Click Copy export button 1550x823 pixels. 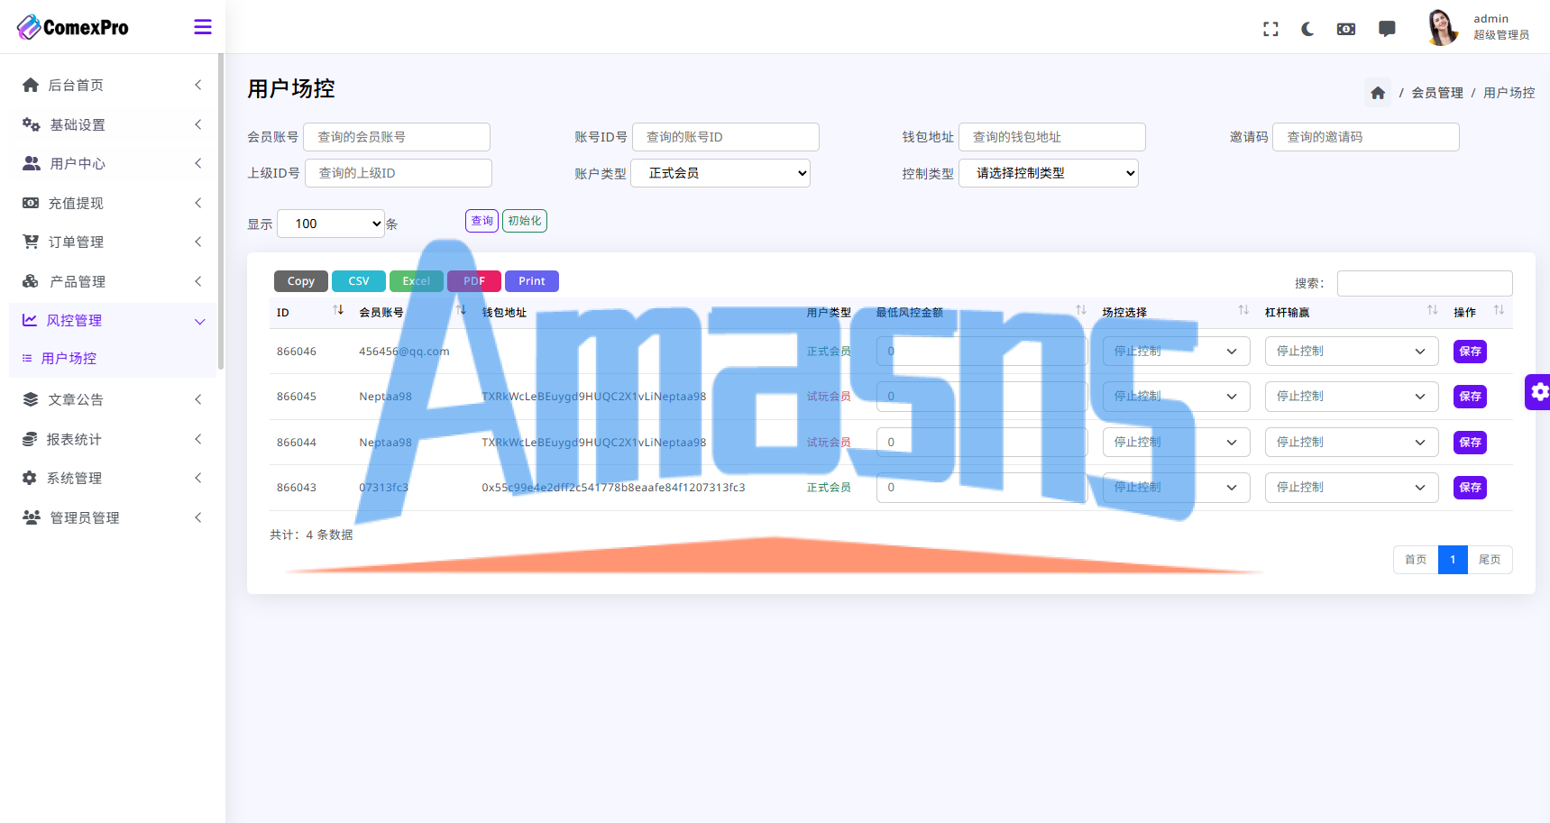point(301,281)
